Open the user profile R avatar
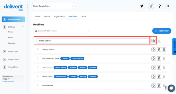Viewport: 176px width, 94px height. pyautogui.click(x=168, y=6)
